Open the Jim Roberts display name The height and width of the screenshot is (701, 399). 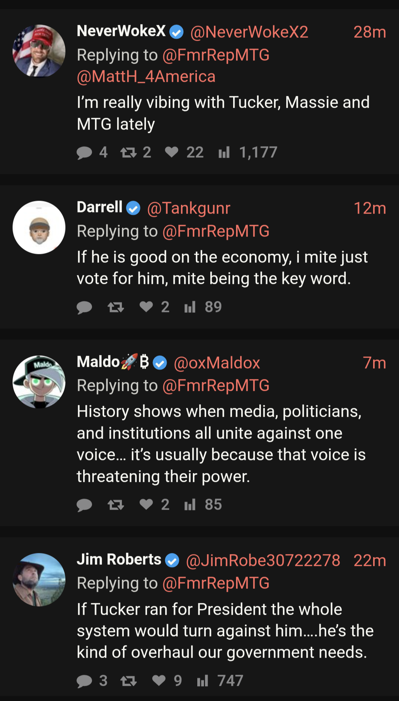[x=119, y=560]
